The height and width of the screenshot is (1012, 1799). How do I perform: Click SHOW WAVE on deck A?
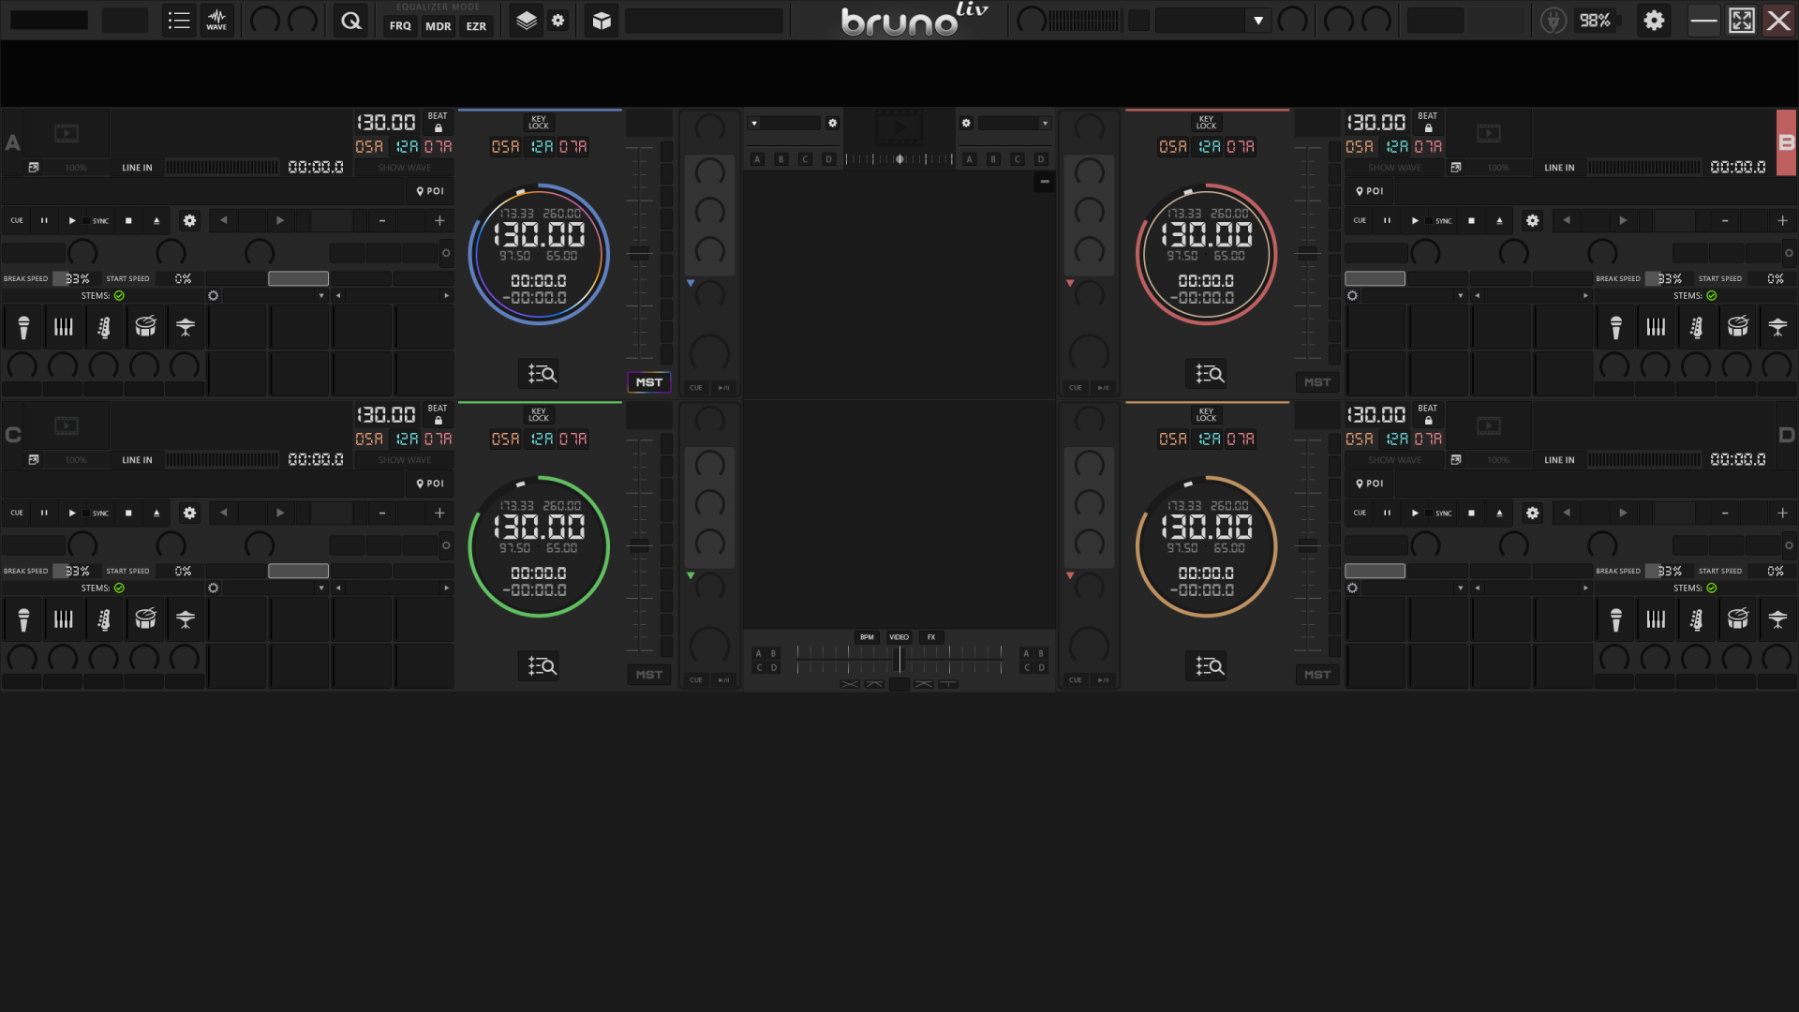(x=403, y=168)
